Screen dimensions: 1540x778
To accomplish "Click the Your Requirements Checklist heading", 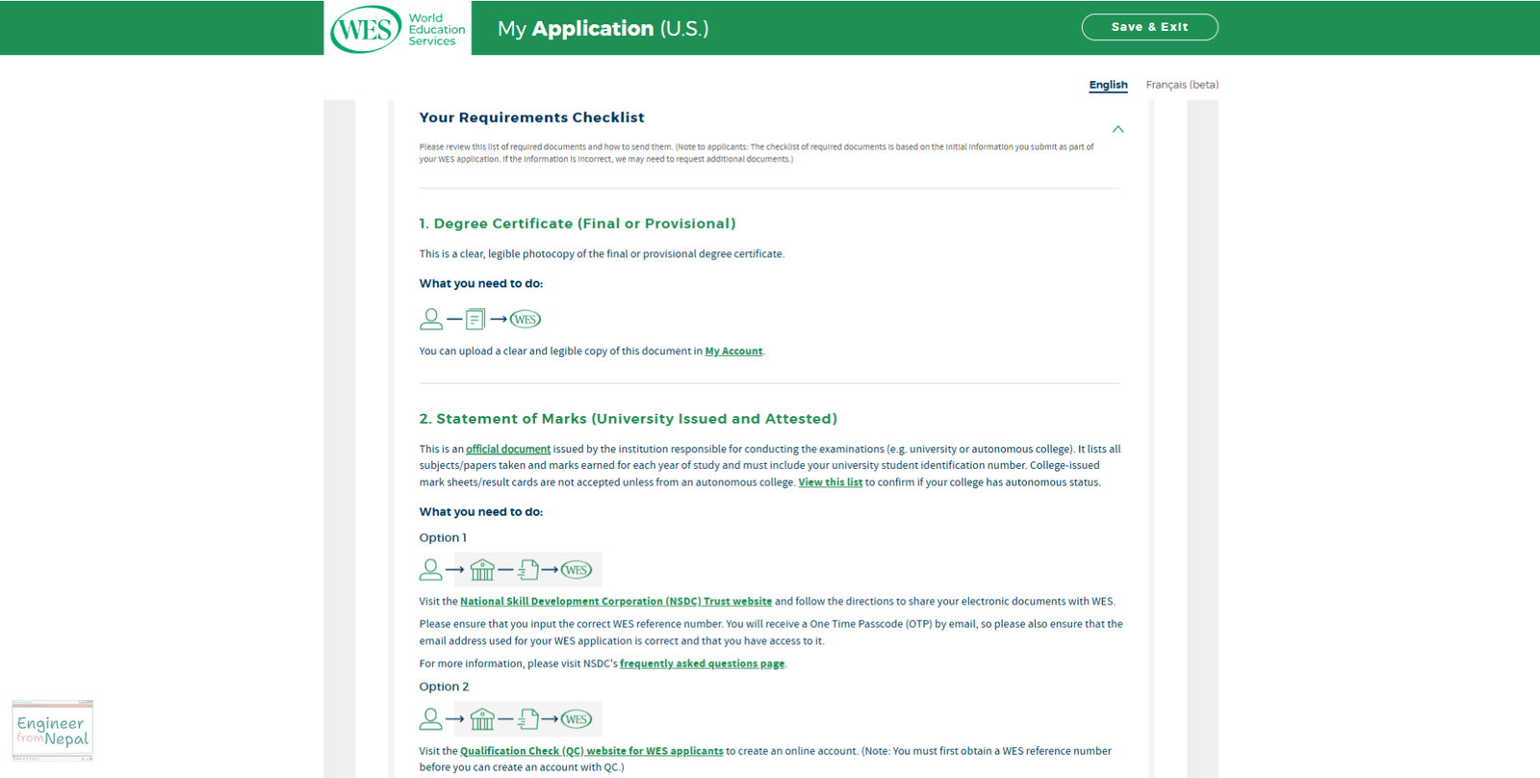I will pyautogui.click(x=531, y=117).
